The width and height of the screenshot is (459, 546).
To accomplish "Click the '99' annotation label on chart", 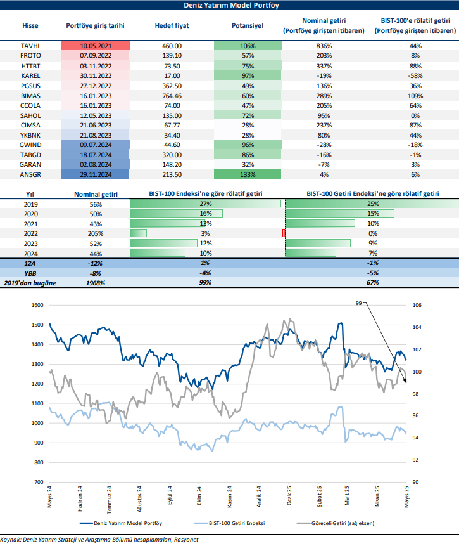I will coord(358,304).
